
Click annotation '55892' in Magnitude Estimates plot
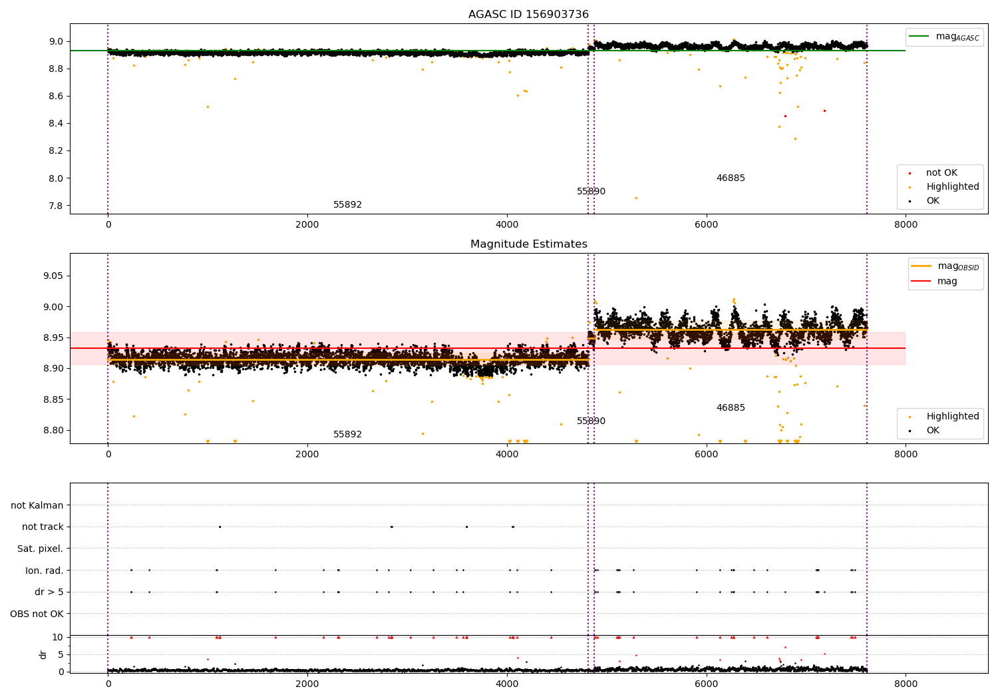347,435
